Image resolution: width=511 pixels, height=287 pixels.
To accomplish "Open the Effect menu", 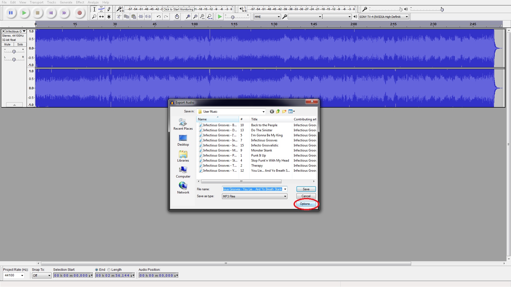I will coord(80,2).
